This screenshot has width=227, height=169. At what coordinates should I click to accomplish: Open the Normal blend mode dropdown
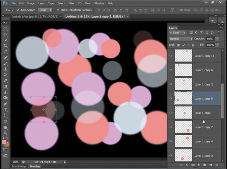point(181,39)
